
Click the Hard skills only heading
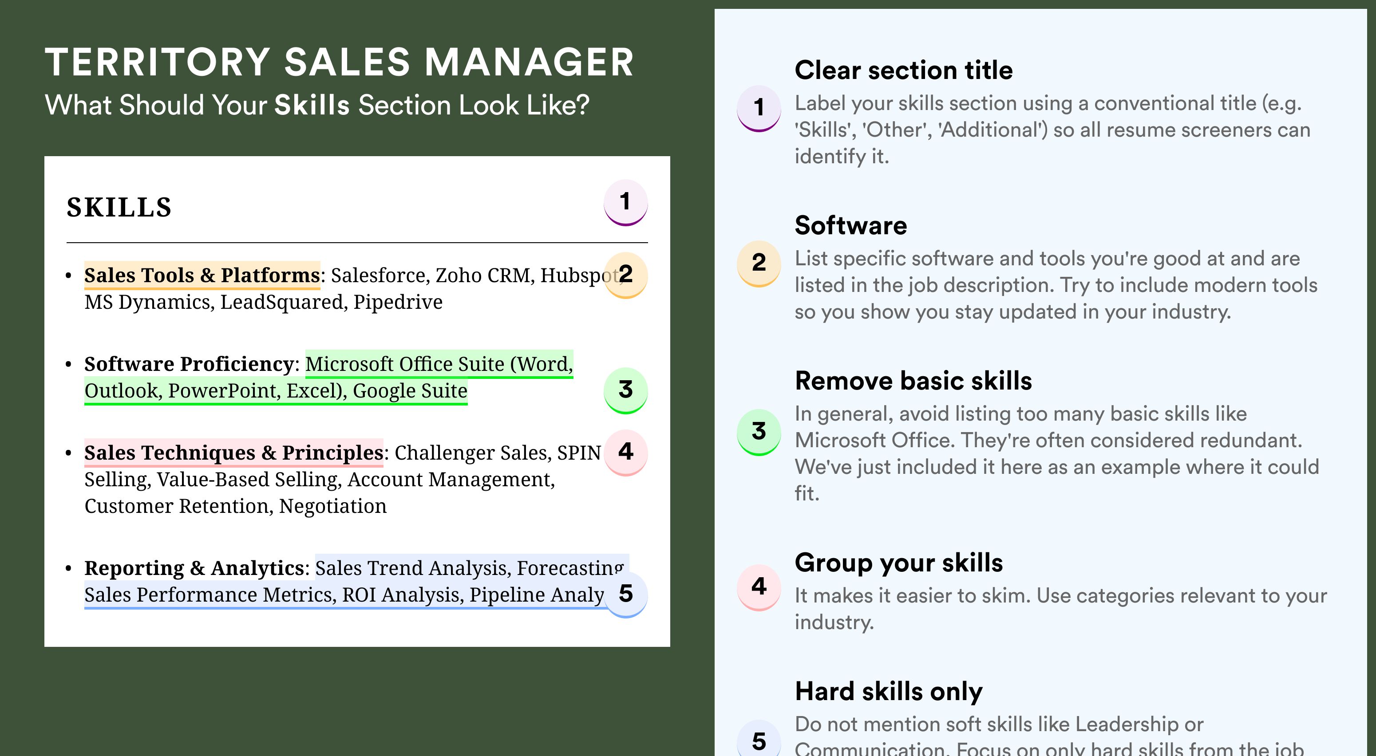(x=888, y=691)
